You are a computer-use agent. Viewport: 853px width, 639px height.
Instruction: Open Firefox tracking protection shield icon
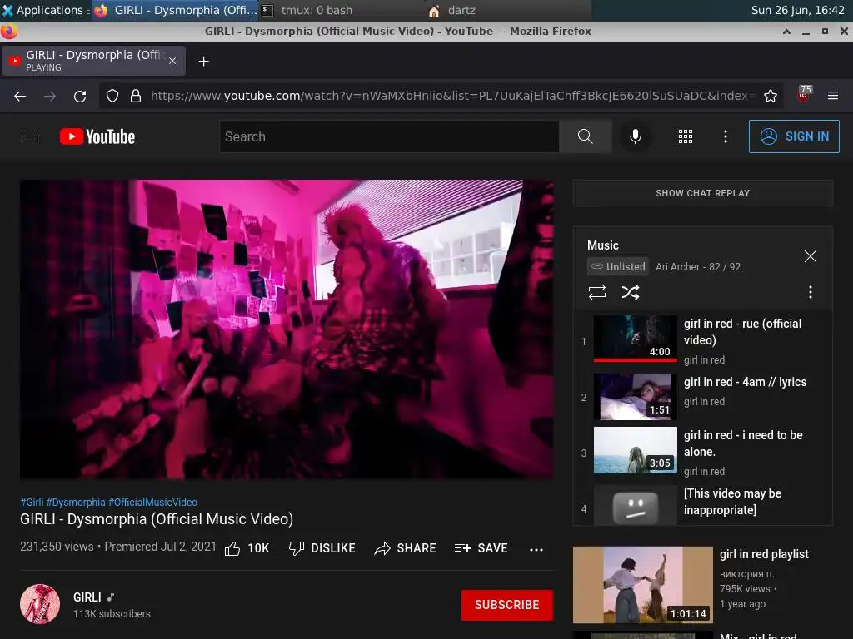[x=112, y=97]
